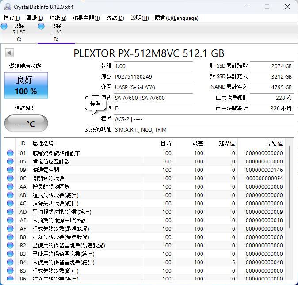
Task: Click status orb for attribute 0C
Action: tap(10, 178)
